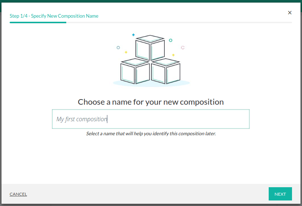Click the pink dotted circle decoration
302x206 pixels.
[182, 48]
